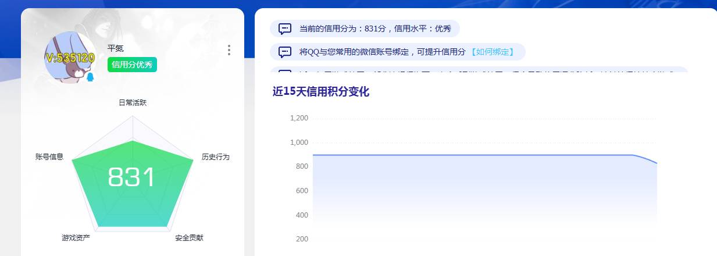Select the 账号信息 radar label
717x256 pixels.
coord(49,157)
